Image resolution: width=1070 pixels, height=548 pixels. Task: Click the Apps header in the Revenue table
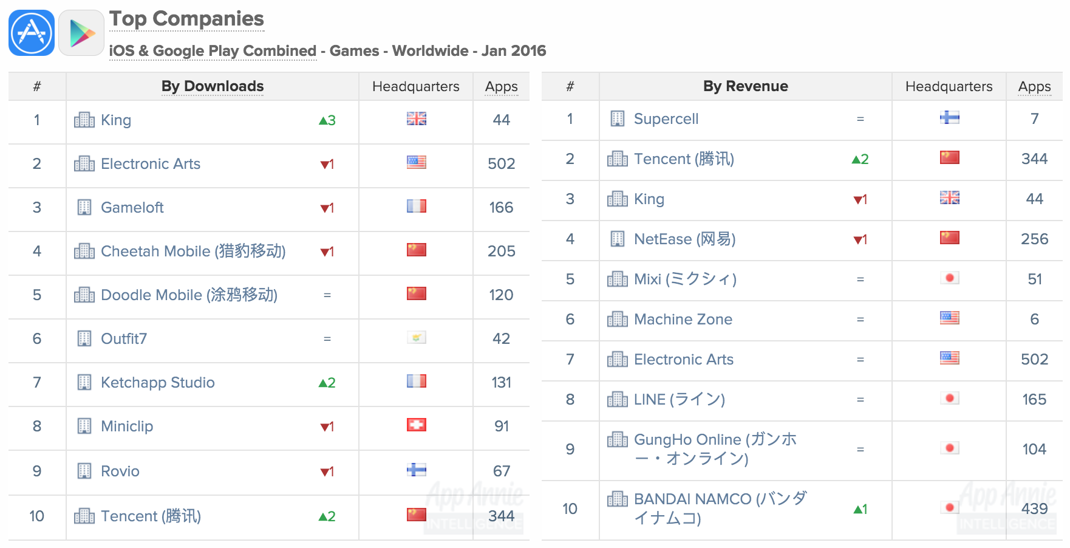click(x=1035, y=86)
